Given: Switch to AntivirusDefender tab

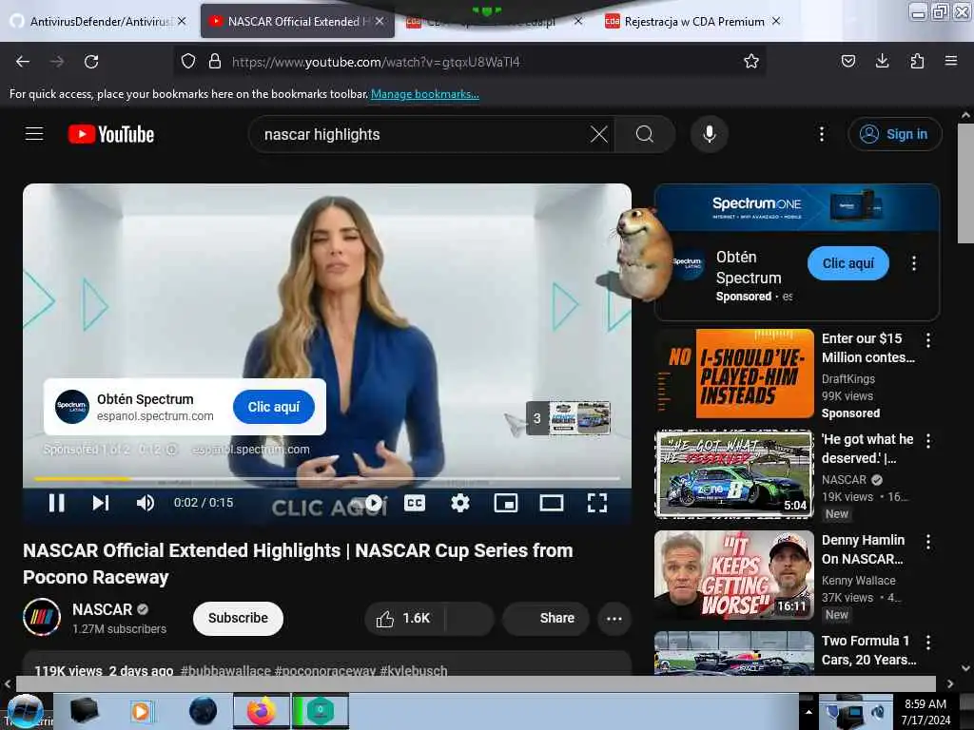Looking at the screenshot, I should 98,22.
